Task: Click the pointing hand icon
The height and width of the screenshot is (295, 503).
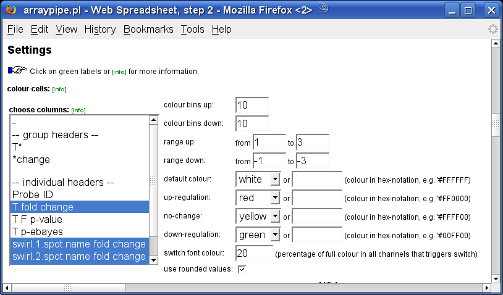Action: [x=18, y=70]
